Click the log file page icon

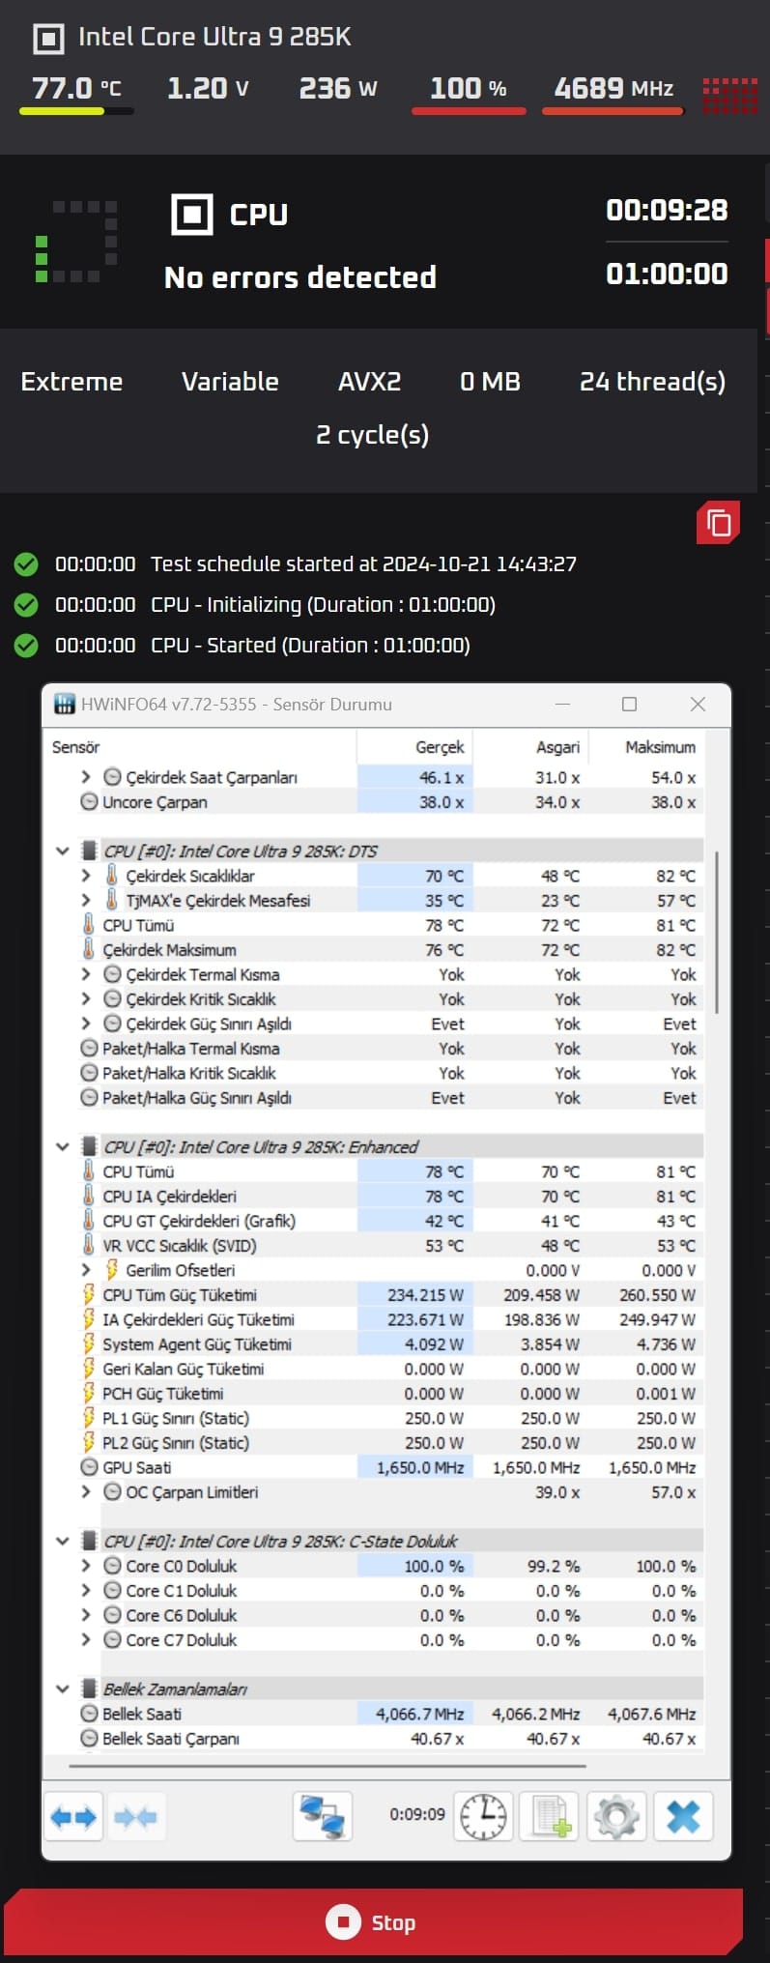(550, 1817)
